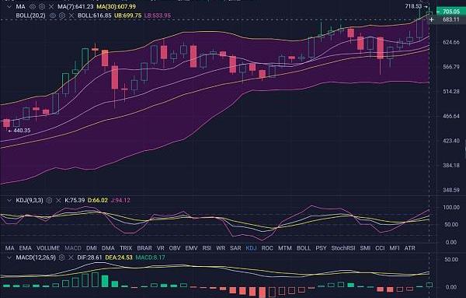
Task: Click the ATR indicator label
Action: tap(410, 248)
